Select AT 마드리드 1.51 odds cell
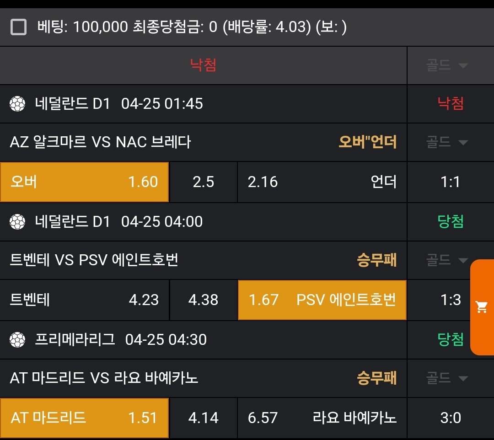The width and height of the screenshot is (494, 440). click(84, 418)
